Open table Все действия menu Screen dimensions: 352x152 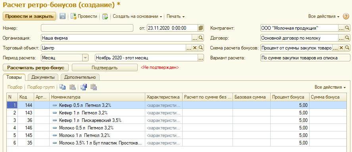coord(330,87)
